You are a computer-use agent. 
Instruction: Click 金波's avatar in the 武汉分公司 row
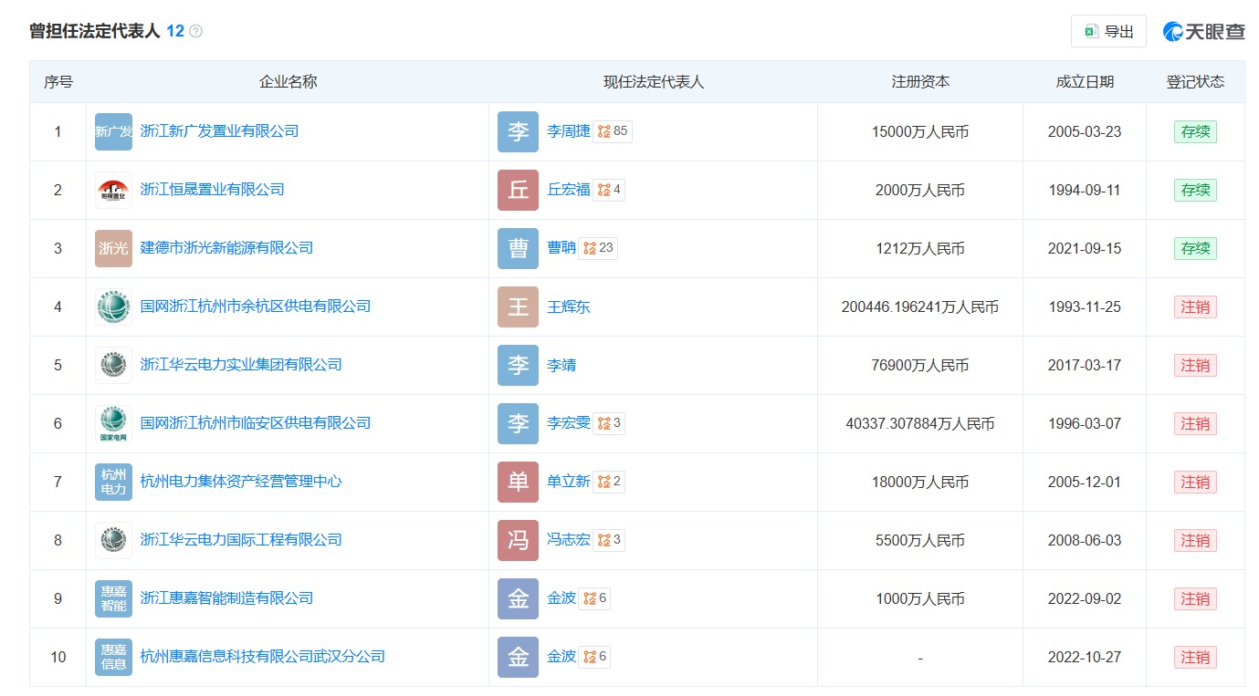(518, 657)
